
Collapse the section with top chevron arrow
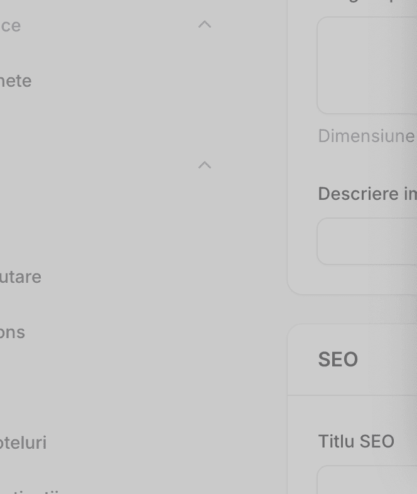pyautogui.click(x=204, y=25)
